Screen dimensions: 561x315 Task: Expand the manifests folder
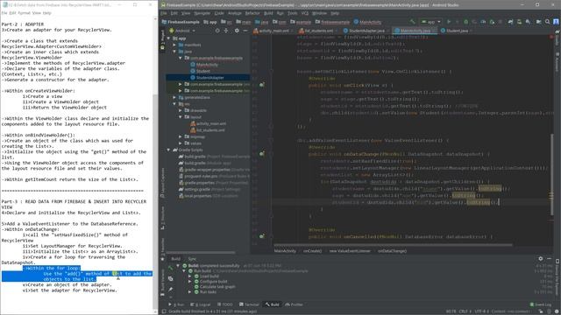(x=174, y=45)
